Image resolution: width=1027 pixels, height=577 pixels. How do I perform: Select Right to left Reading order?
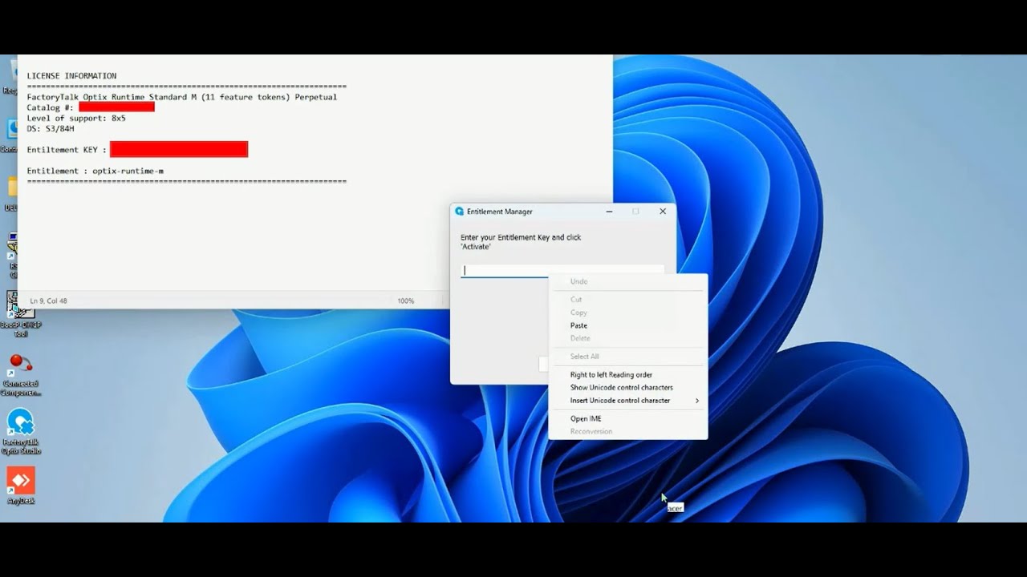click(x=611, y=374)
